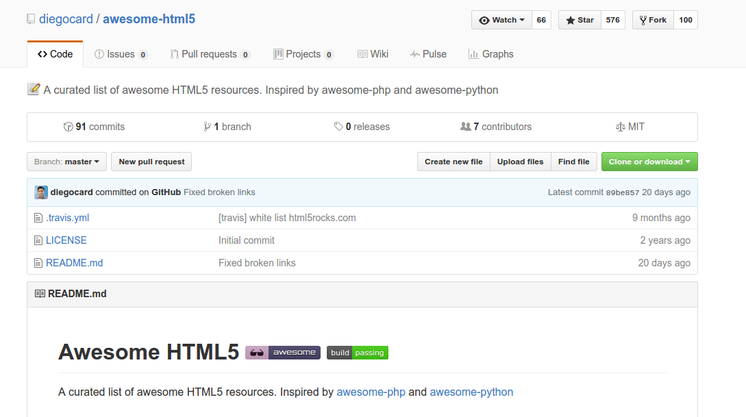Click diegocard's avatar thumbnail
The height and width of the screenshot is (417, 746).
(41, 192)
